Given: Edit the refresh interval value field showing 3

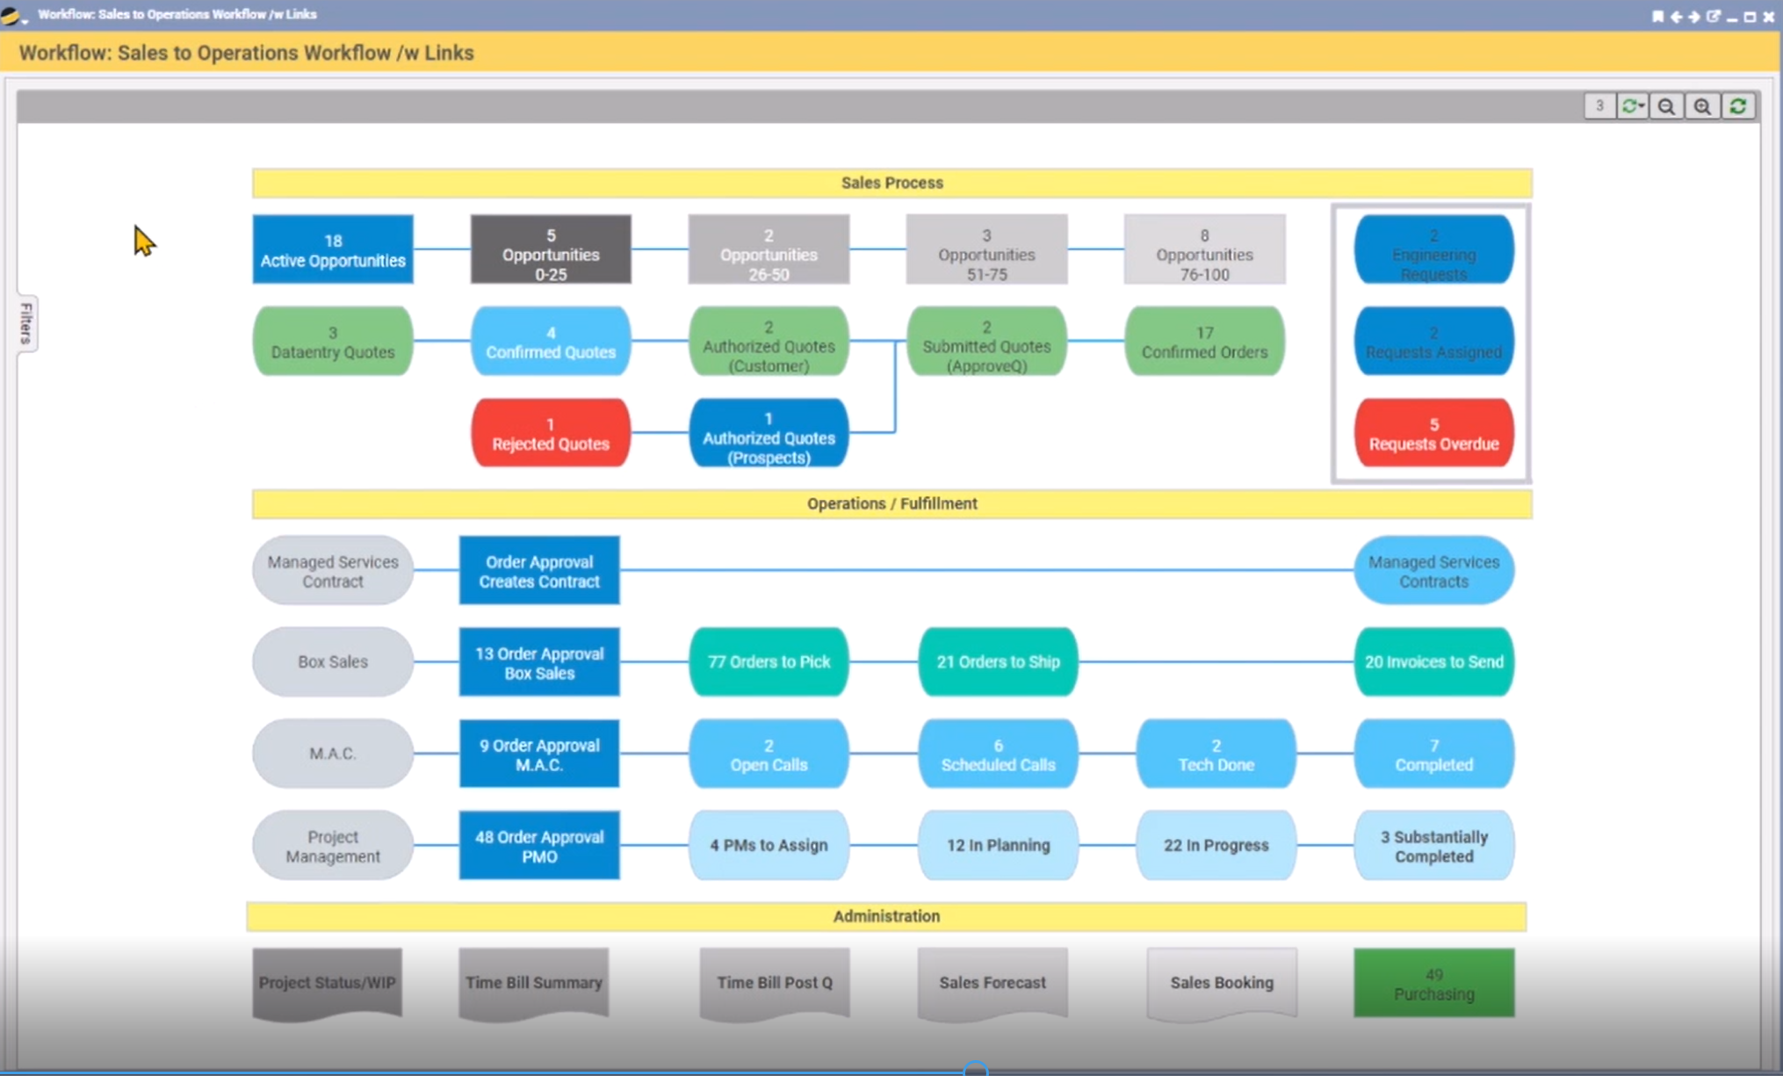Looking at the screenshot, I should click(1600, 106).
